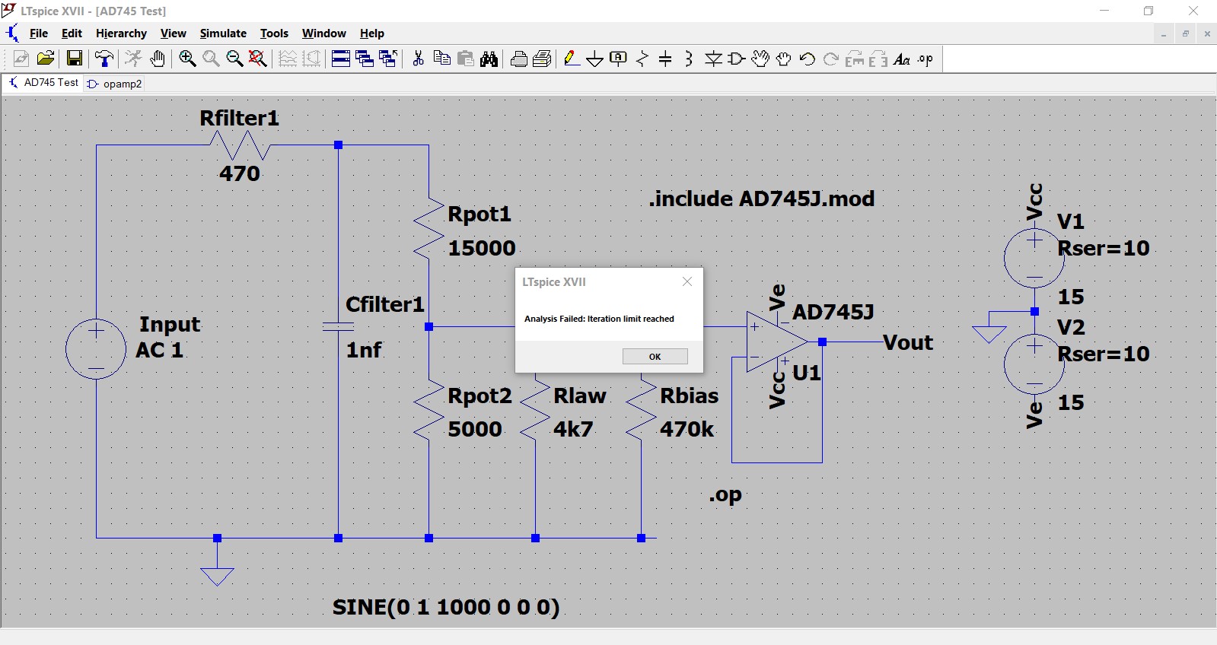Click the V1 voltage source symbol
The height and width of the screenshot is (645, 1217).
pyautogui.click(x=1034, y=258)
